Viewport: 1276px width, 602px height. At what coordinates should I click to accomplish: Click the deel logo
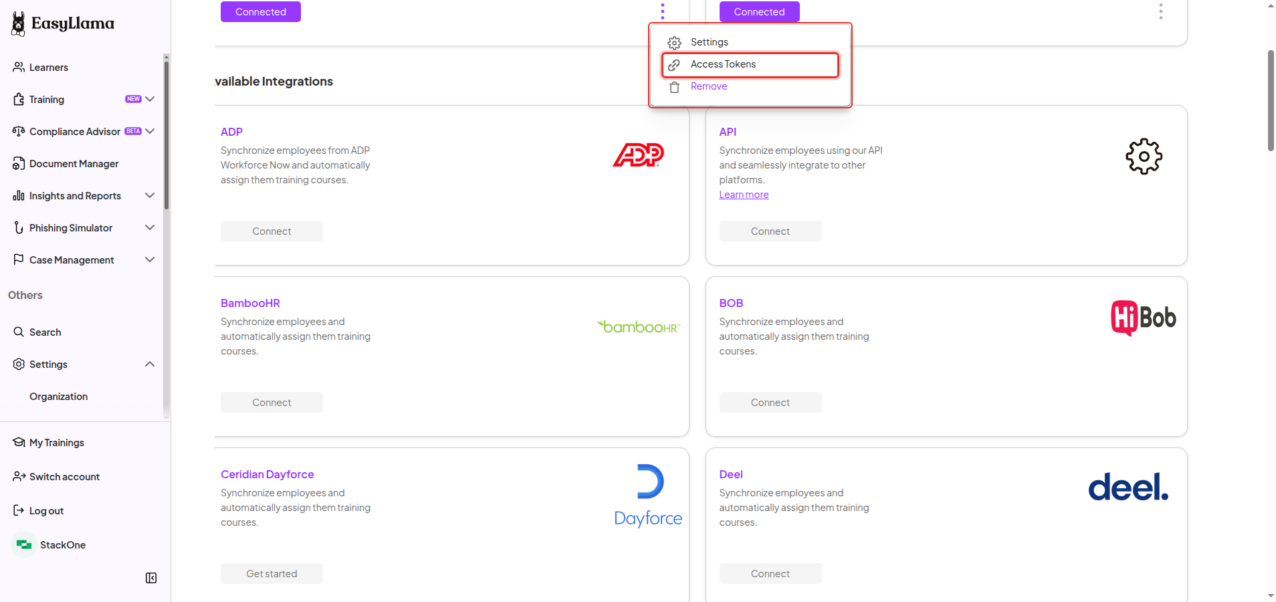click(x=1128, y=487)
